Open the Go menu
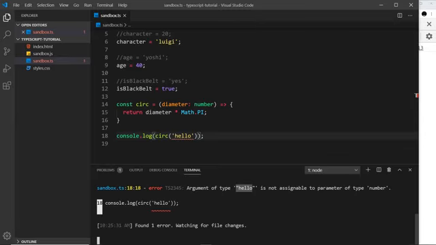Image resolution: width=436 pixels, height=245 pixels. tap(76, 5)
